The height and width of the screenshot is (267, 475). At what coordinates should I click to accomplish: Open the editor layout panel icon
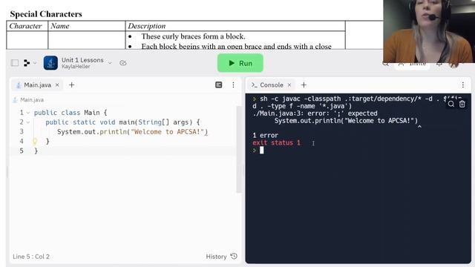218,85
